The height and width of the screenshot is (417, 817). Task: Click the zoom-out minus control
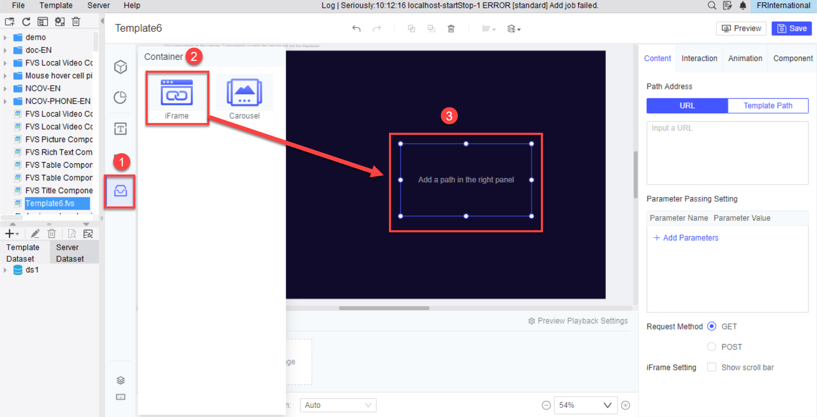click(546, 405)
